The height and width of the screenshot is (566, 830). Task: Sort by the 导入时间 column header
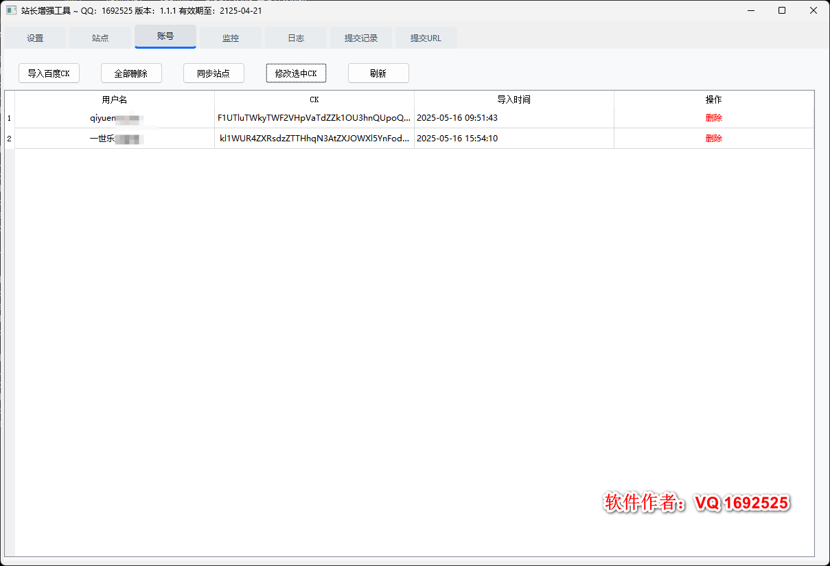(514, 99)
